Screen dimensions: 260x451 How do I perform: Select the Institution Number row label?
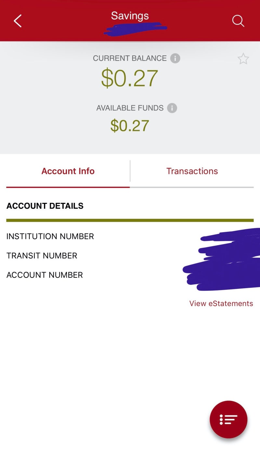tap(50, 236)
